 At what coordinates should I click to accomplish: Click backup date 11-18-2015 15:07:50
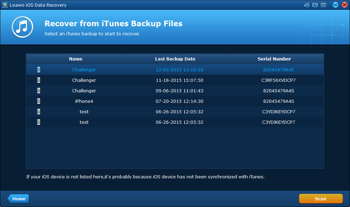[x=180, y=80]
